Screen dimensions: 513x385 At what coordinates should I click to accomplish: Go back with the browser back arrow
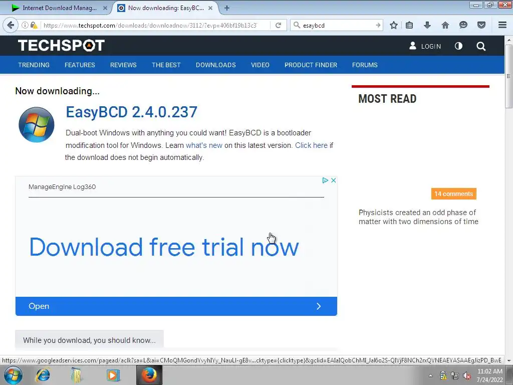[x=11, y=25]
